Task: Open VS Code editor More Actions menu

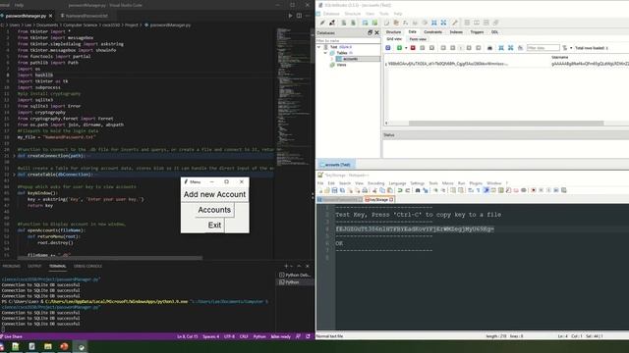Action: [x=308, y=16]
